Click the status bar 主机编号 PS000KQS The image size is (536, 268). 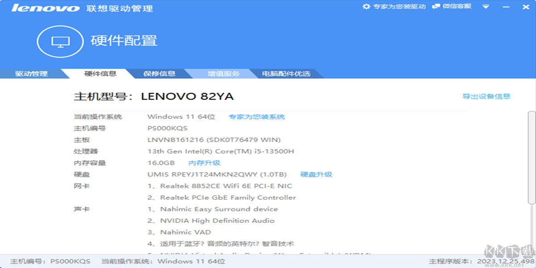(x=50, y=261)
